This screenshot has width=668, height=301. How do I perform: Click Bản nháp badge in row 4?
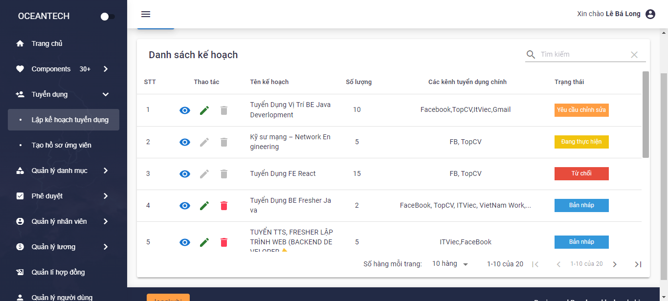[x=581, y=205]
